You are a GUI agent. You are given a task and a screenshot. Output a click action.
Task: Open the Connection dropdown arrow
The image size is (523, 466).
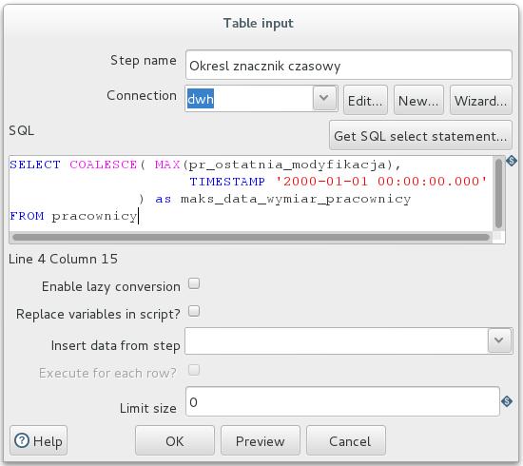click(324, 98)
